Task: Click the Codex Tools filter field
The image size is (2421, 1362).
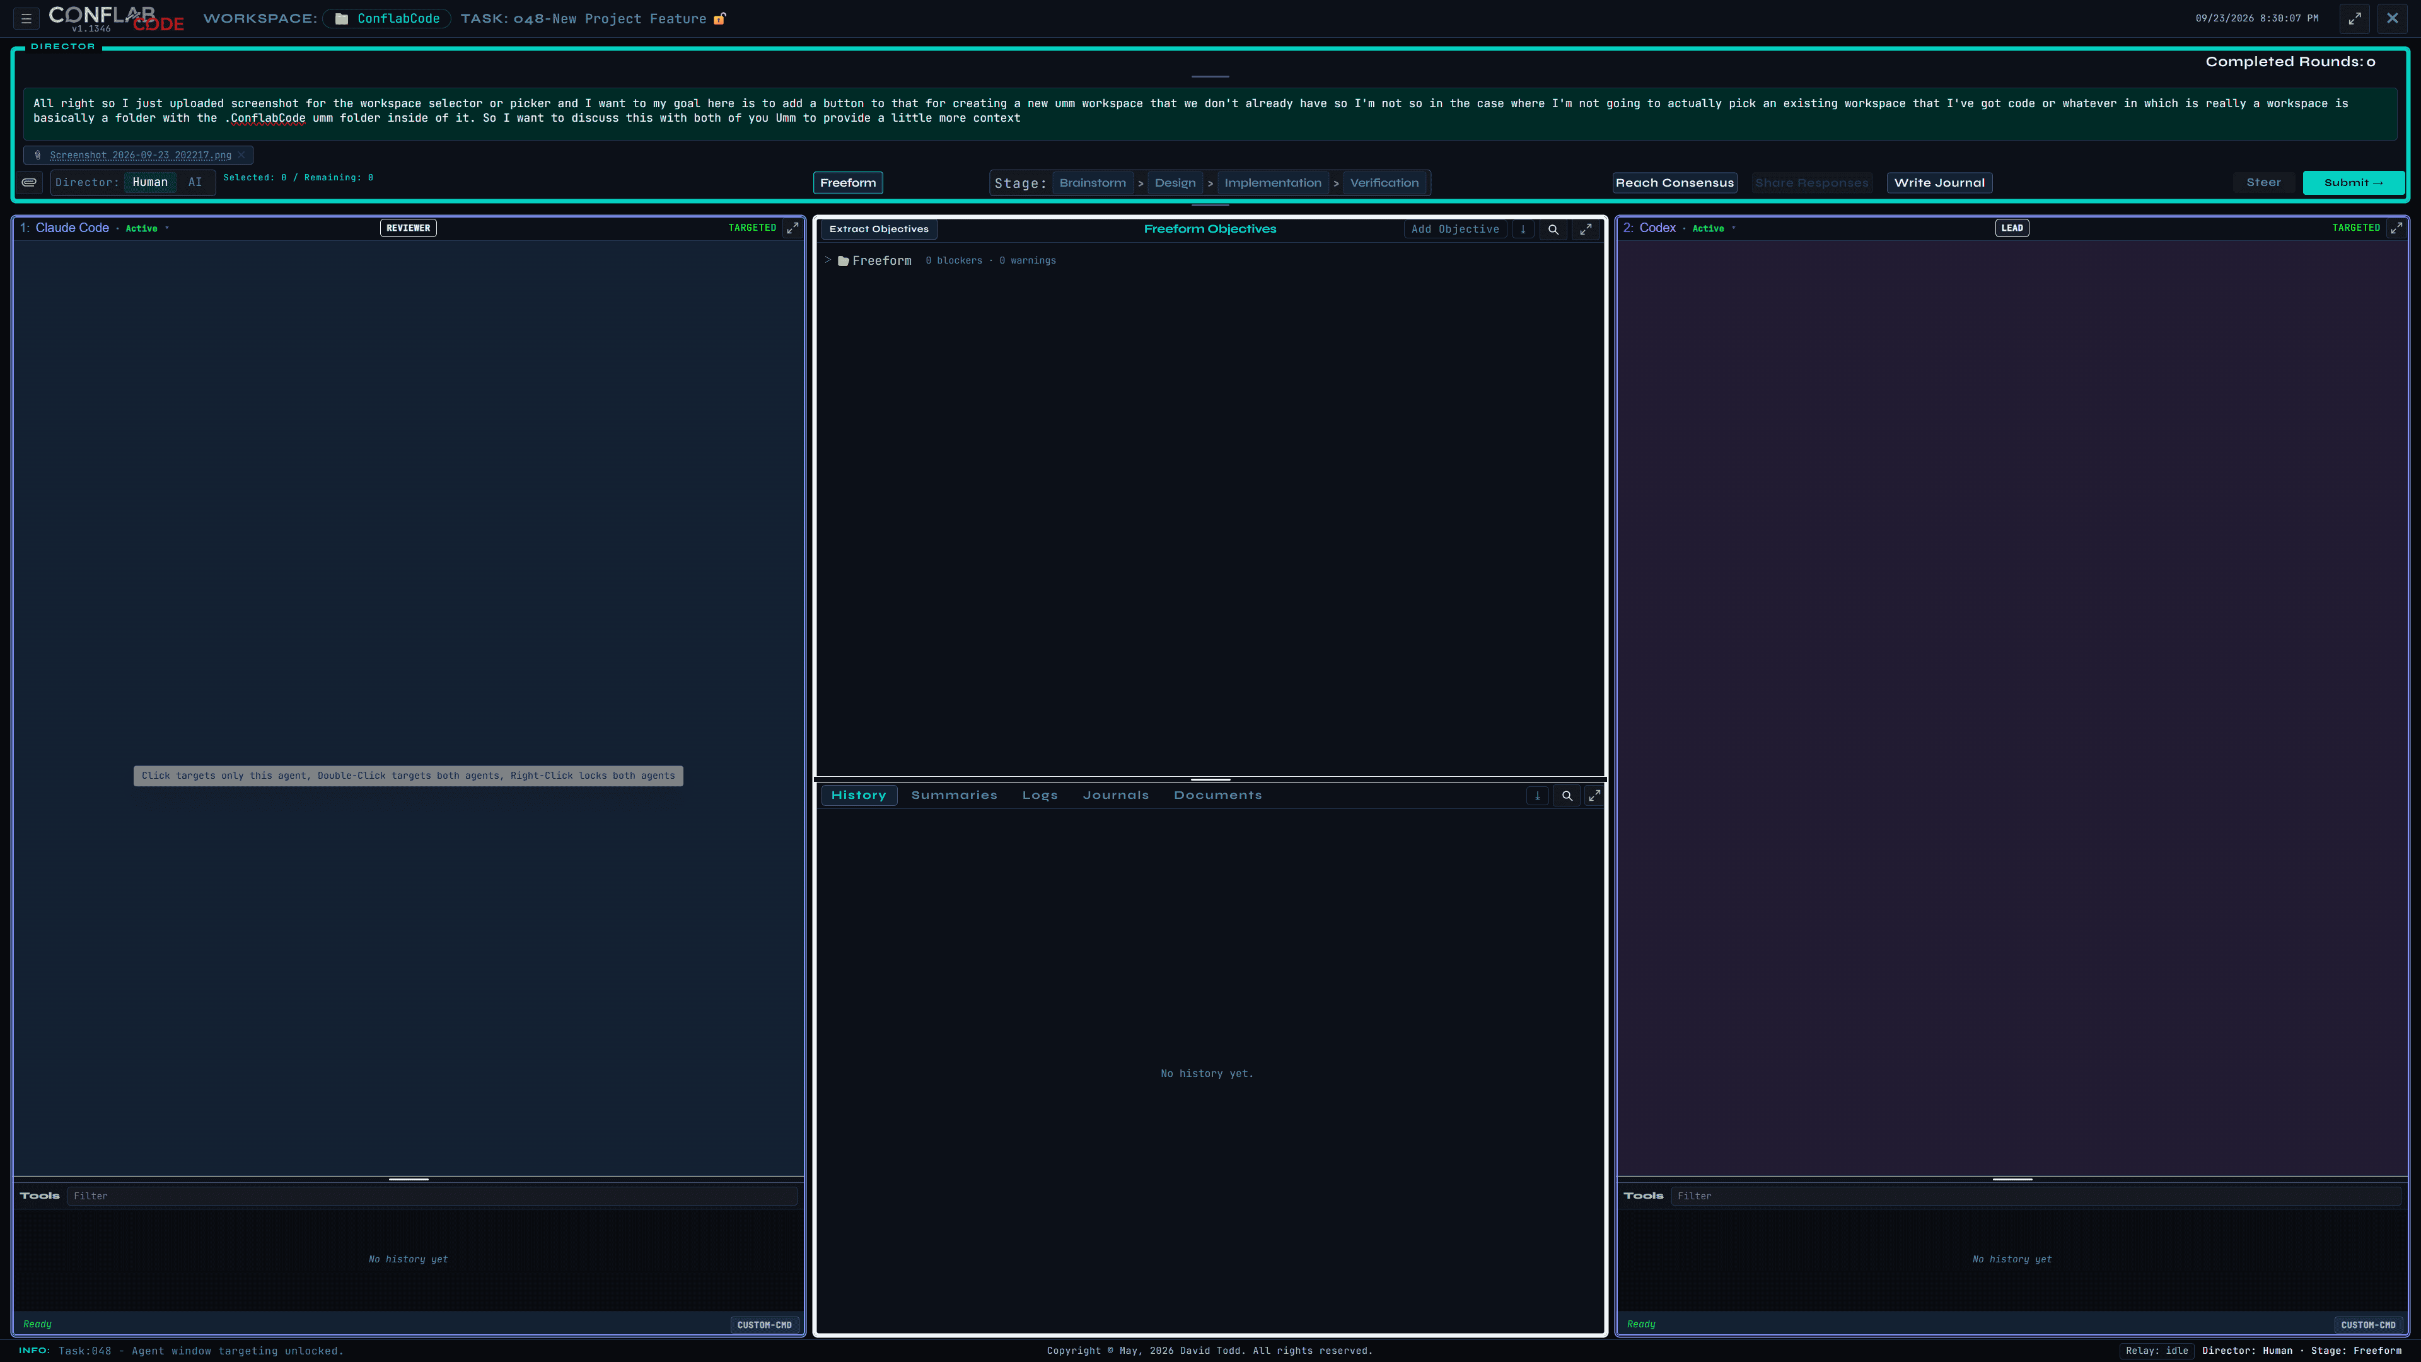Action: pos(2036,1197)
